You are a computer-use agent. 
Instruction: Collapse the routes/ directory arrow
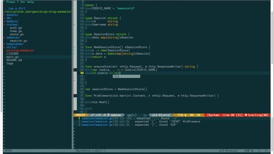[x=4, y=25]
